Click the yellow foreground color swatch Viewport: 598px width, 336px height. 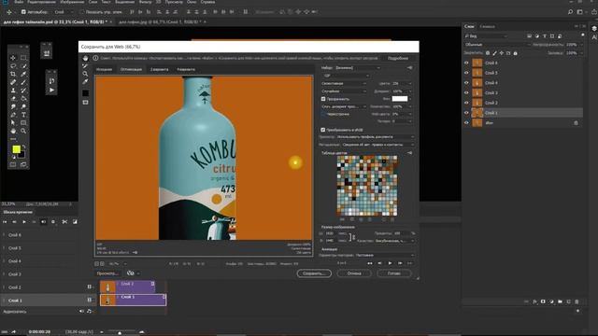pyautogui.click(x=17, y=149)
